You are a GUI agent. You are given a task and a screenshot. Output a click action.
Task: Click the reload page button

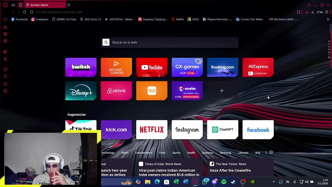[x=24, y=12]
